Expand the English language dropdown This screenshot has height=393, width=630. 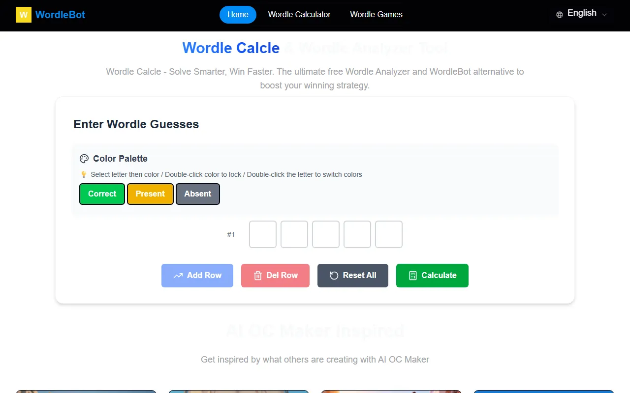coord(582,13)
